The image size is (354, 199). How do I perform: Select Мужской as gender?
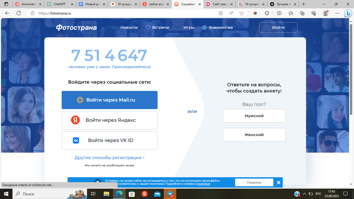(254, 116)
